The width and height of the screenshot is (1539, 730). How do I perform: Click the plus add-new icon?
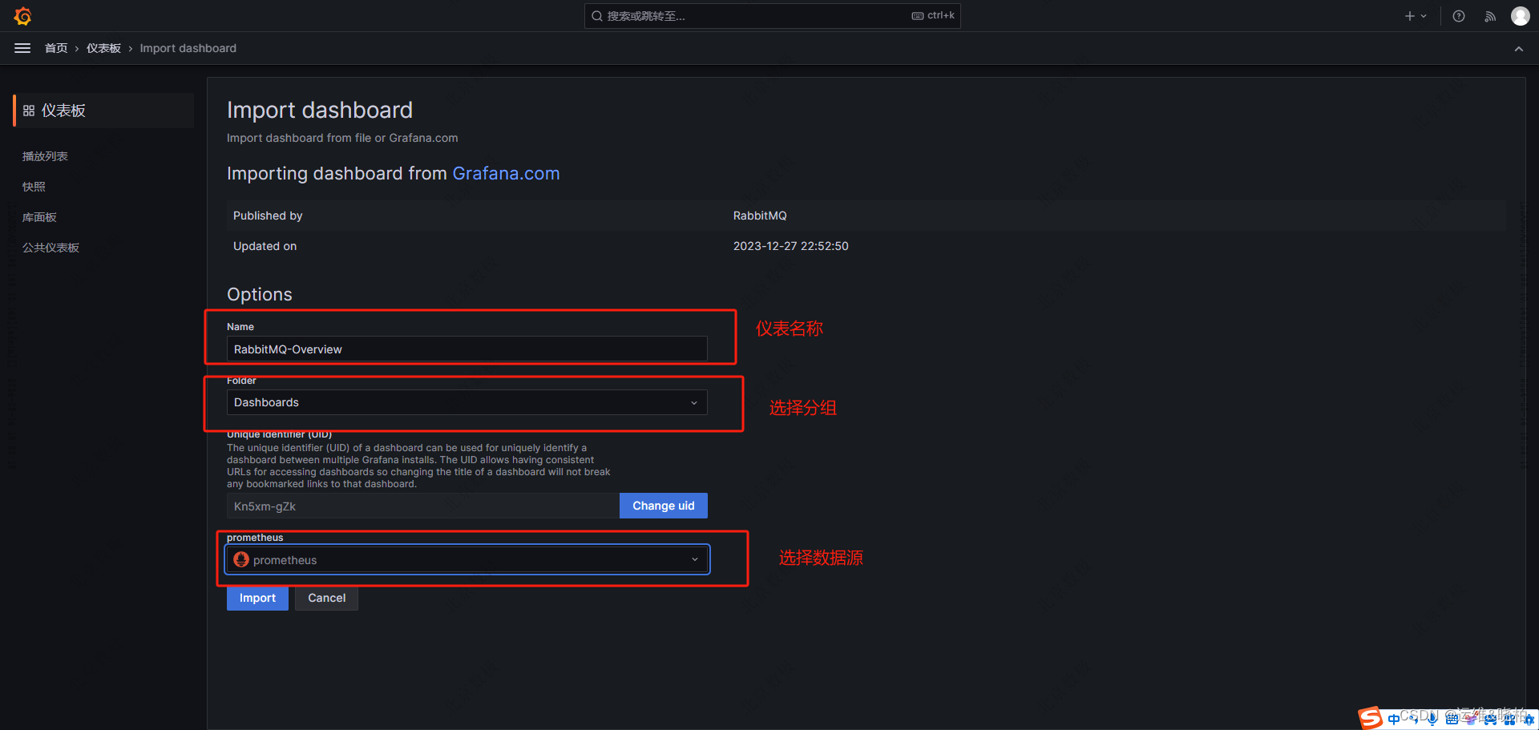pyautogui.click(x=1410, y=16)
